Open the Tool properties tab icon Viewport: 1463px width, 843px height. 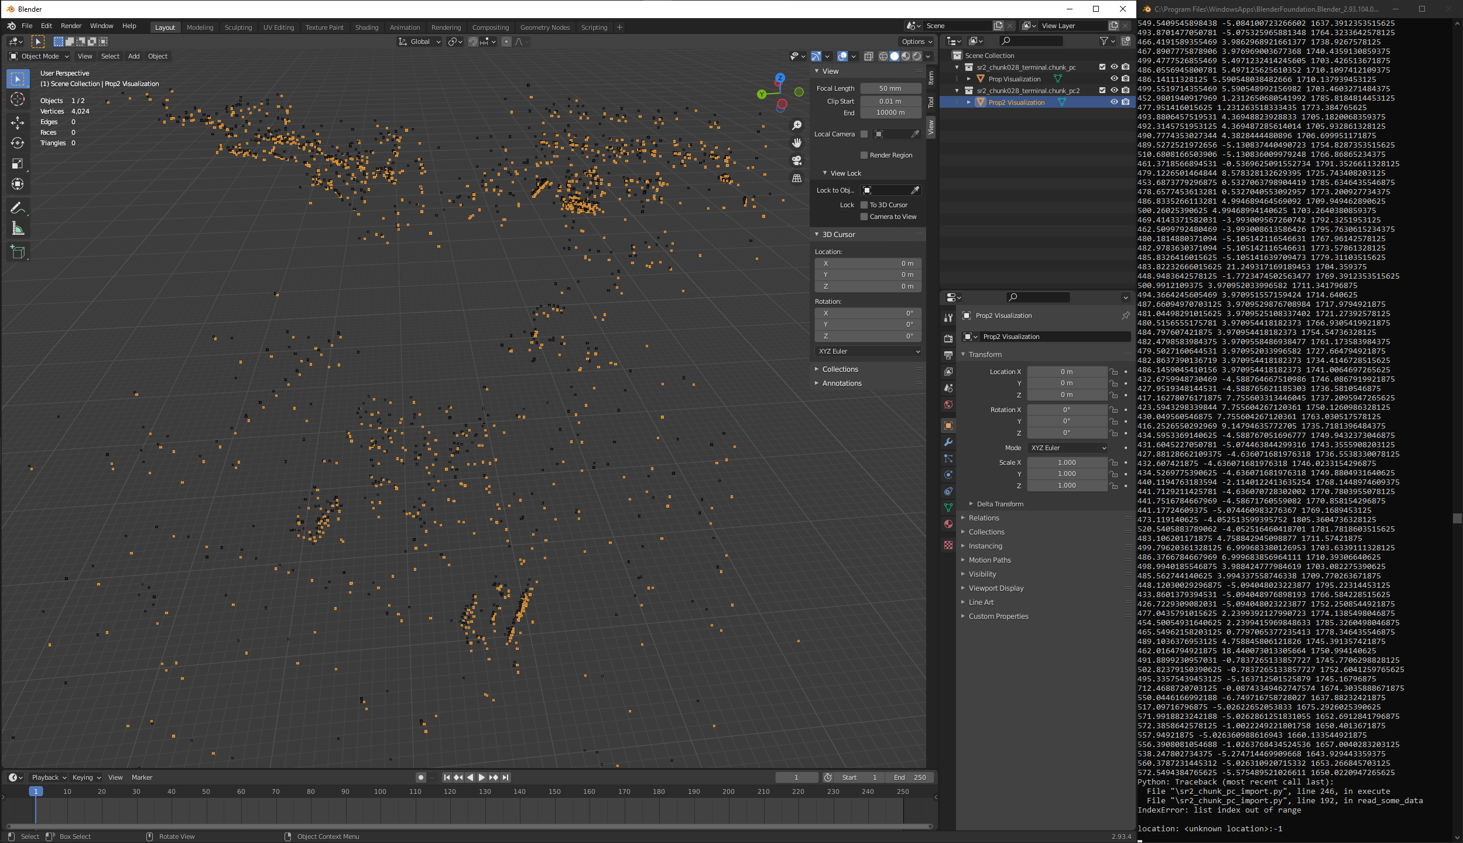click(x=948, y=317)
